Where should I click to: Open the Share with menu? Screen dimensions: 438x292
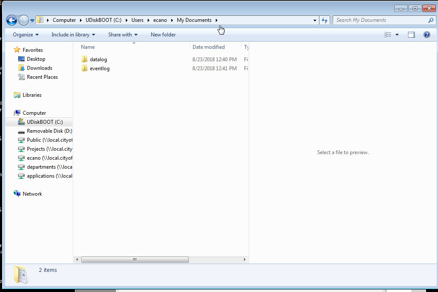123,35
